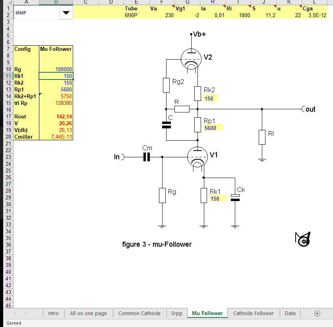This screenshot has height=327, width=333.
Task: Click the V2 tube symbol in schematic
Action: tap(191, 59)
